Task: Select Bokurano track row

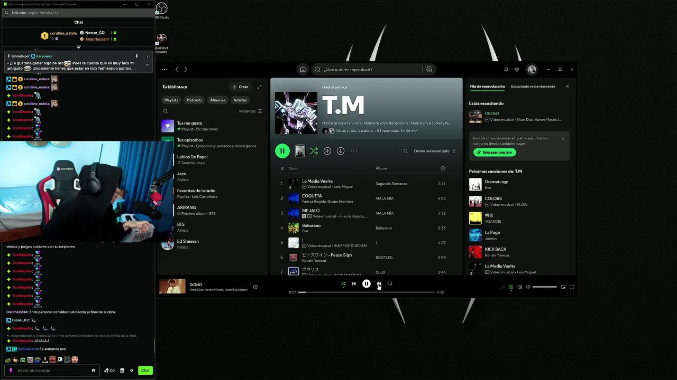Action: (x=366, y=228)
